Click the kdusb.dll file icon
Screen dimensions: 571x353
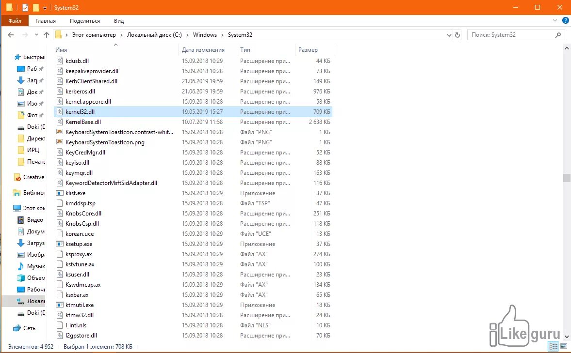coord(60,61)
